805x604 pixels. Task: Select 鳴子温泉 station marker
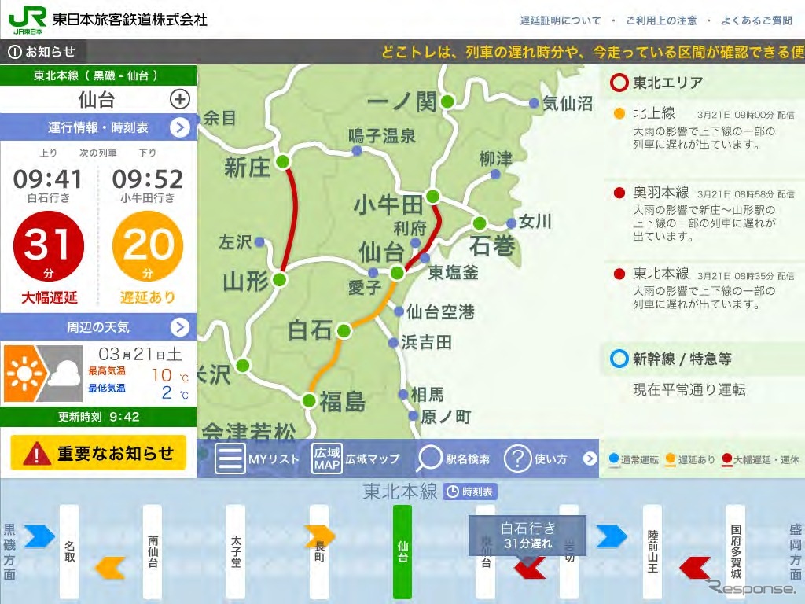pos(357,150)
